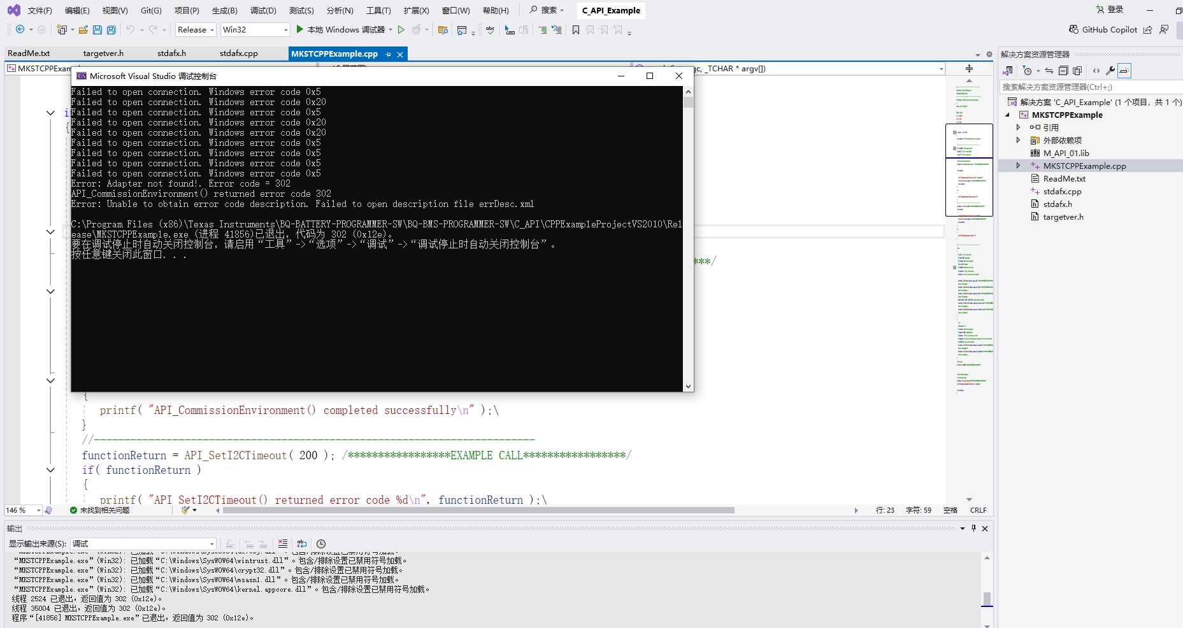This screenshot has height=628, width=1183.
Task: Click the Save All double-disk icon
Action: (111, 29)
